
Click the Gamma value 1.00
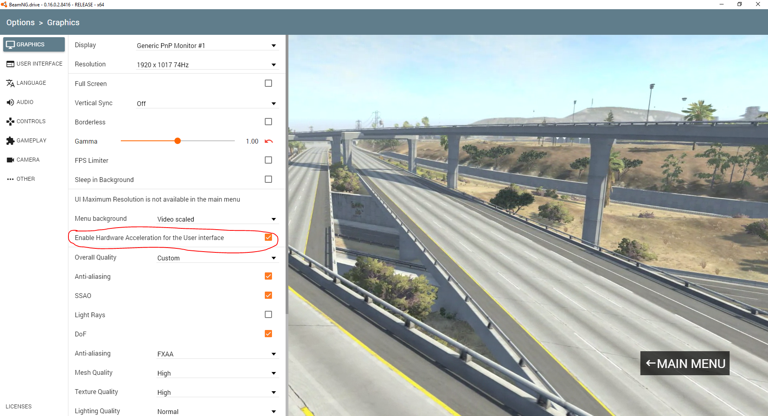click(x=252, y=141)
